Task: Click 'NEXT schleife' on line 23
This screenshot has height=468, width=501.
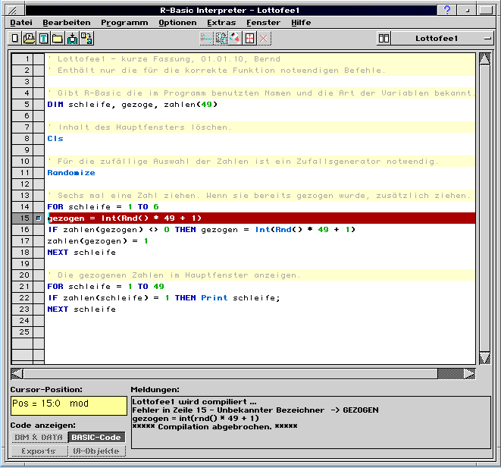Action: click(82, 309)
